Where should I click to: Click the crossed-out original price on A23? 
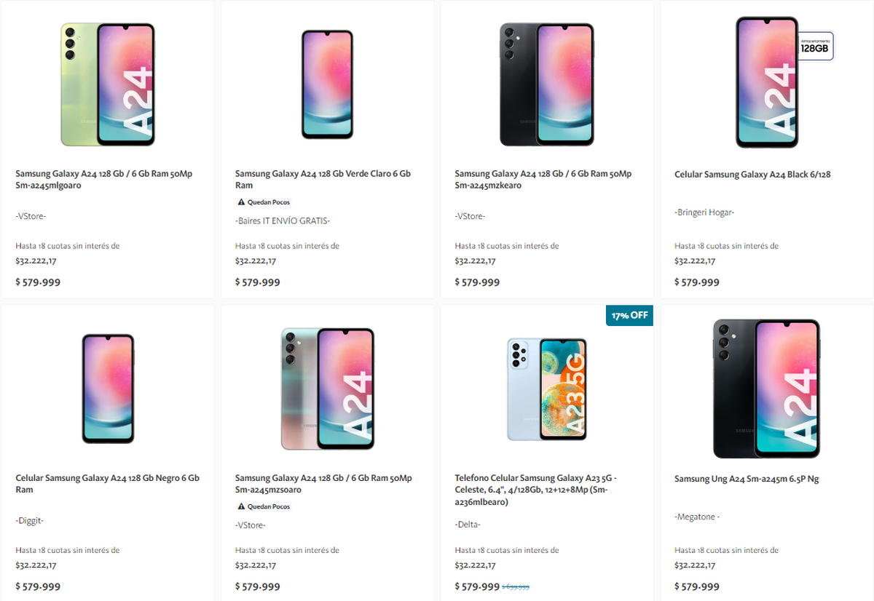pyautogui.click(x=516, y=587)
